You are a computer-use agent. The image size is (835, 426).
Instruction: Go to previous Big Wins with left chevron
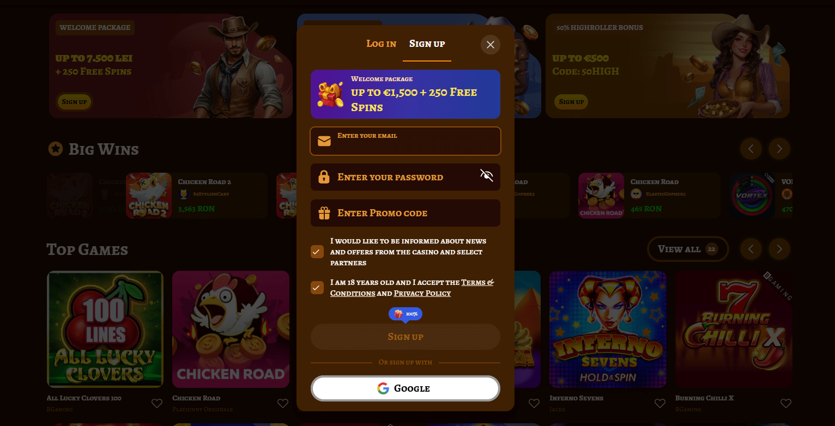point(751,149)
